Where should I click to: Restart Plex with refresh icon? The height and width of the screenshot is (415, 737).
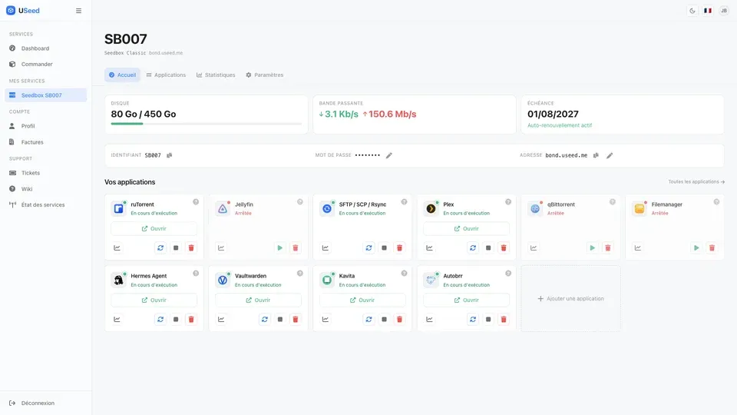473,248
